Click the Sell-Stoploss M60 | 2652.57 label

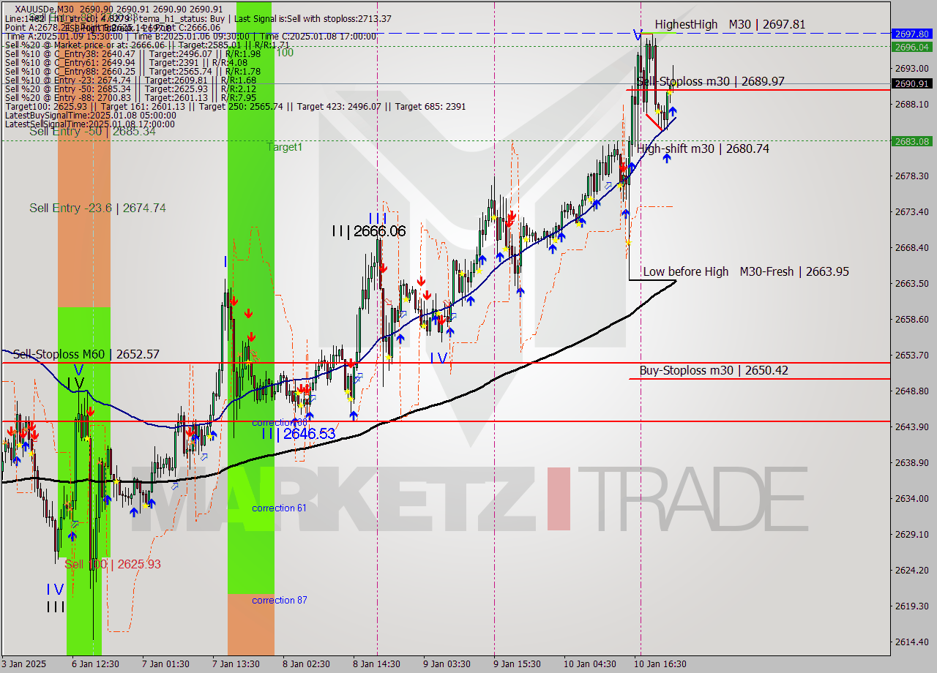86,354
